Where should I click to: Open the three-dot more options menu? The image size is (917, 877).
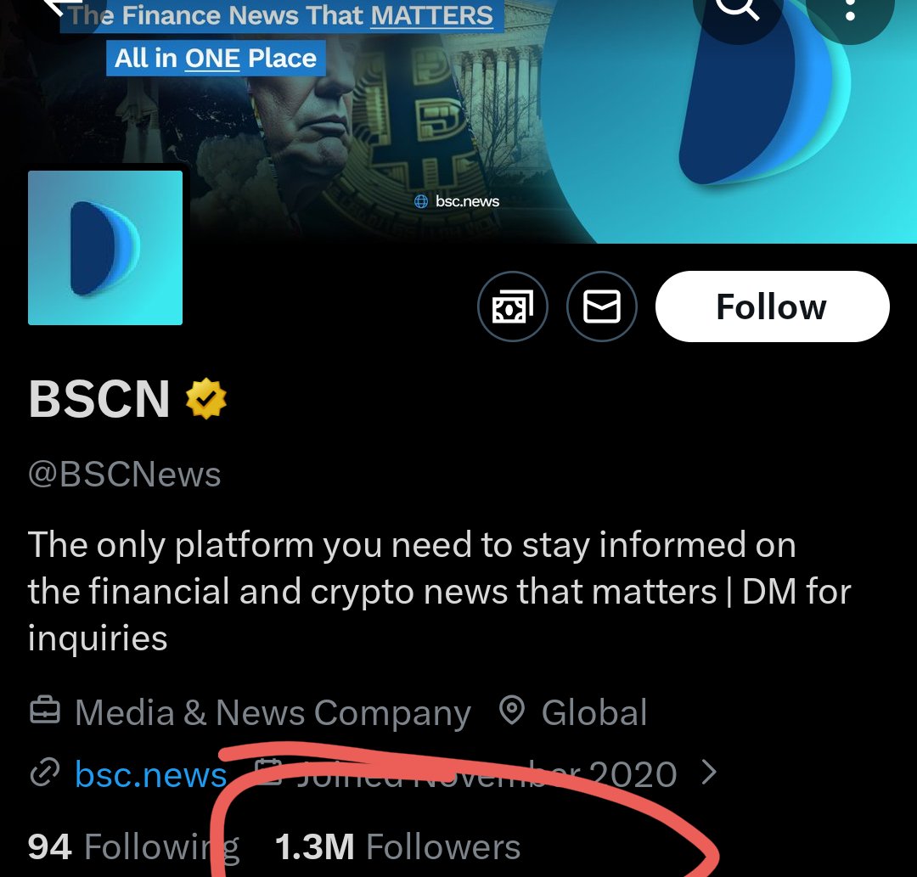point(849,8)
